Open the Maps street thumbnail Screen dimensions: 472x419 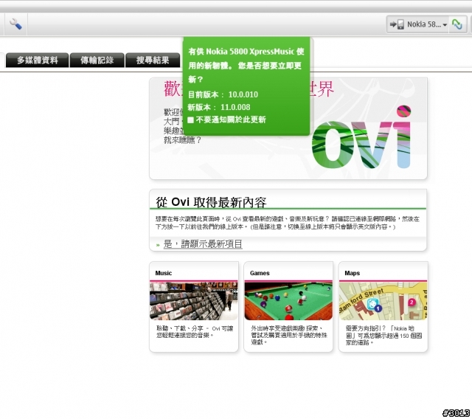[383, 301]
